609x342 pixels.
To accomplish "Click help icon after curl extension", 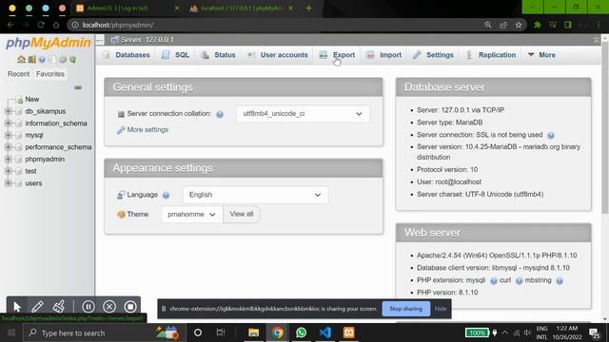I will pyautogui.click(x=519, y=281).
